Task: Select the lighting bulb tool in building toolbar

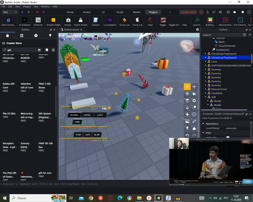Action: [x=187, y=128]
